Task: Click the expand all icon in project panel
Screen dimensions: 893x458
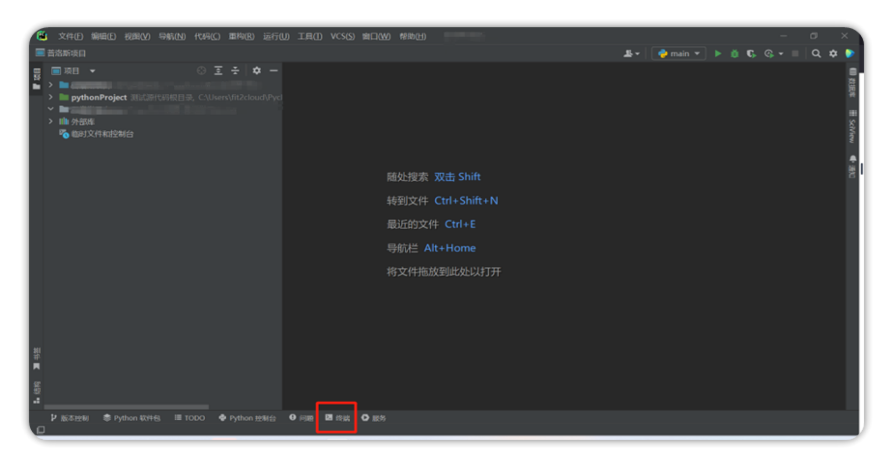Action: coord(218,71)
